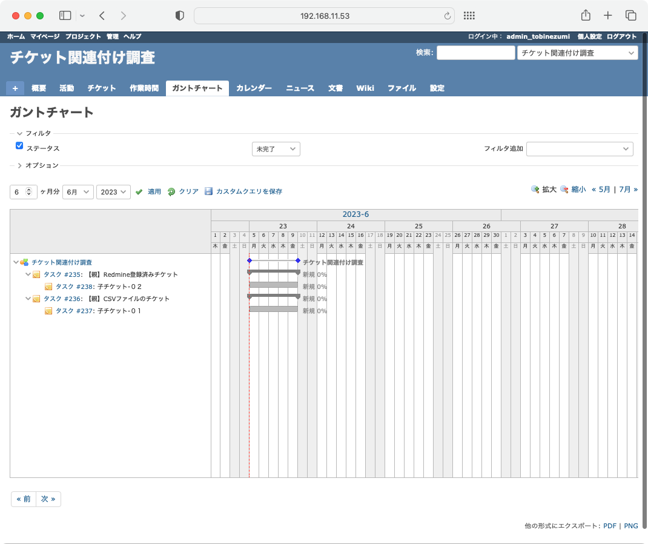Click the 縮小 zoom-out magnifier icon
This screenshot has width=648, height=544.
point(564,189)
